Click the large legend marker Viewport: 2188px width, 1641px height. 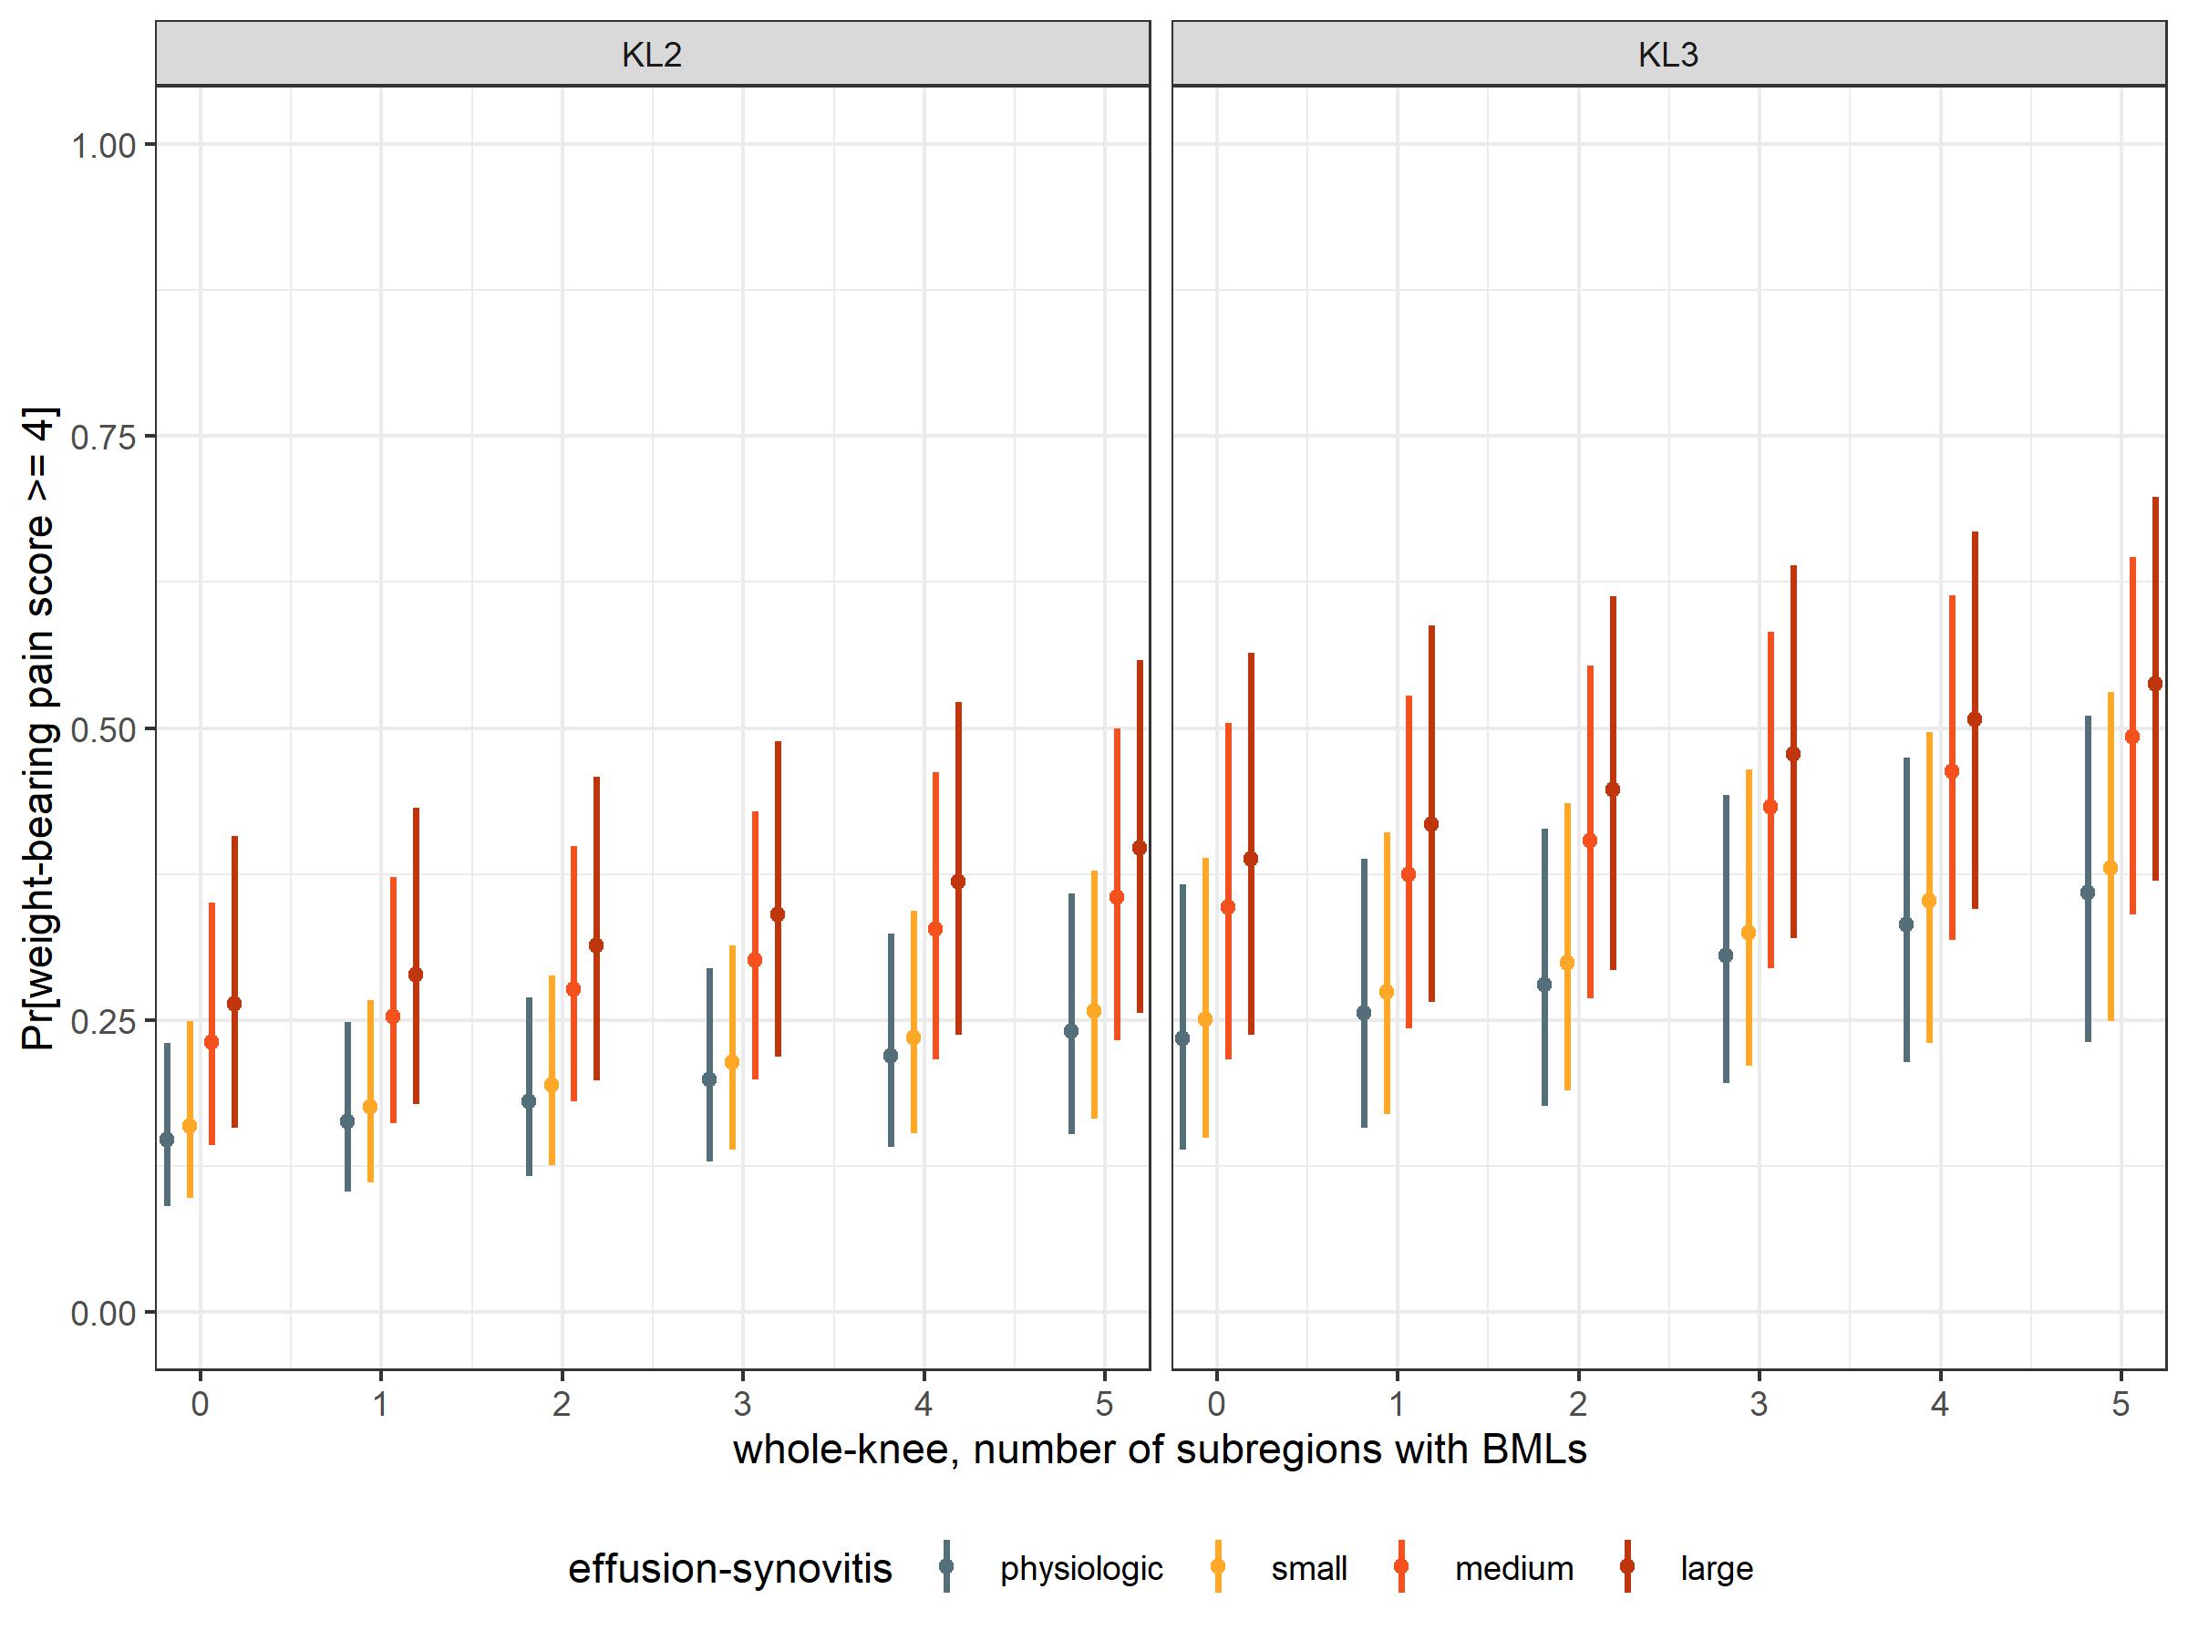click(1627, 1566)
